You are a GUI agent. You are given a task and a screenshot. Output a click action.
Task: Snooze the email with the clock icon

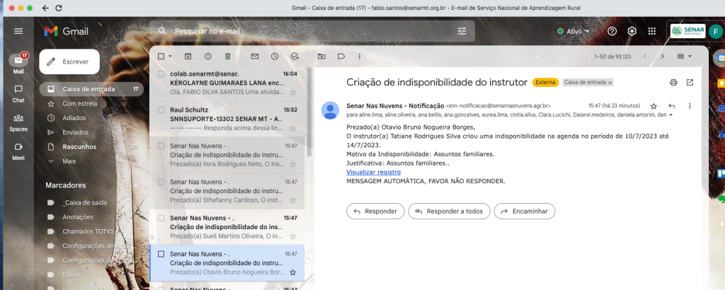[274, 56]
